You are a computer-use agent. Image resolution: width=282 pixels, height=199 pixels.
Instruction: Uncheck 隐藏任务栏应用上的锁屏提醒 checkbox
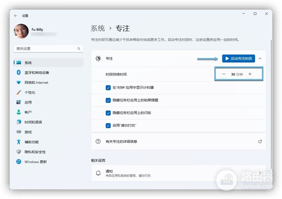pyautogui.click(x=109, y=100)
